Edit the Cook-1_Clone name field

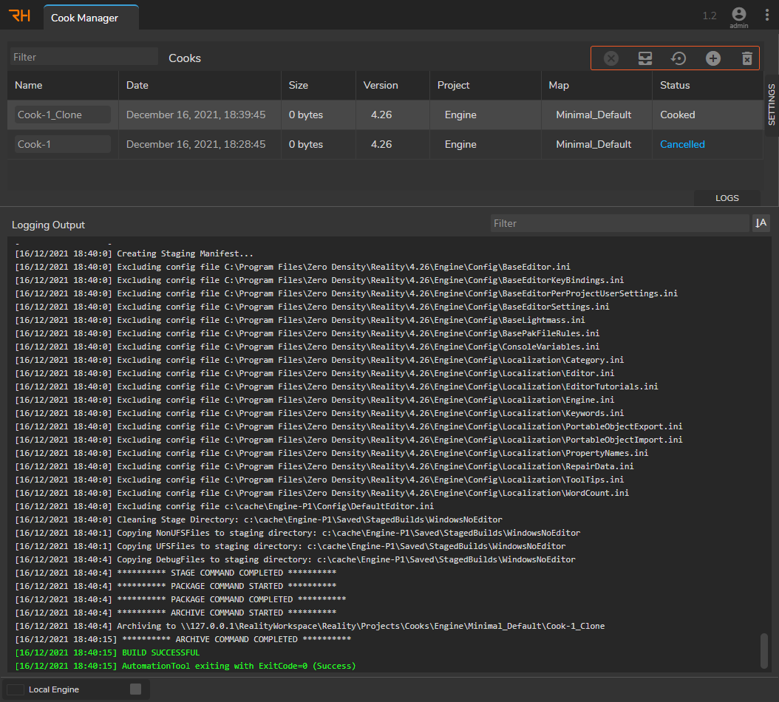[63, 115]
